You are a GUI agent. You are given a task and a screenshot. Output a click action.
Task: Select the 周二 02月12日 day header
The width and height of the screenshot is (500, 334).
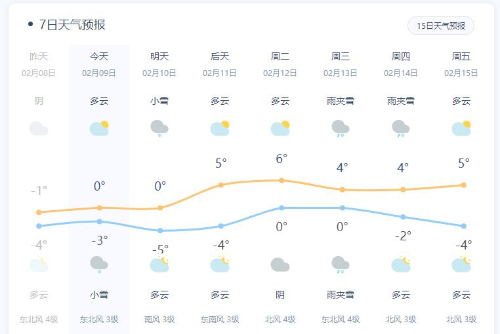280,64
